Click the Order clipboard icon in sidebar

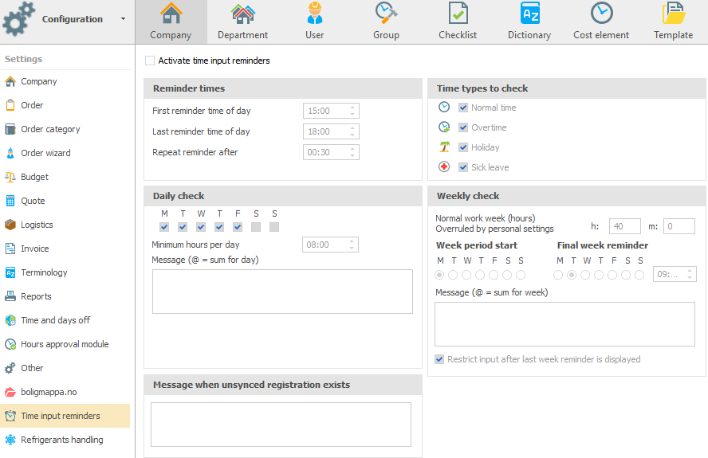pyautogui.click(x=10, y=105)
